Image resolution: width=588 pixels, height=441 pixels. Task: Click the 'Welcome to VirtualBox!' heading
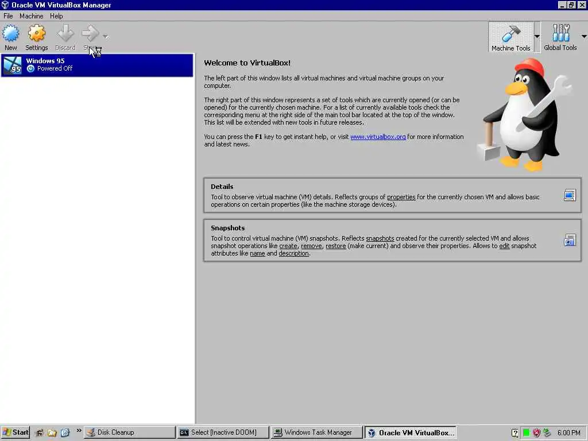(247, 63)
